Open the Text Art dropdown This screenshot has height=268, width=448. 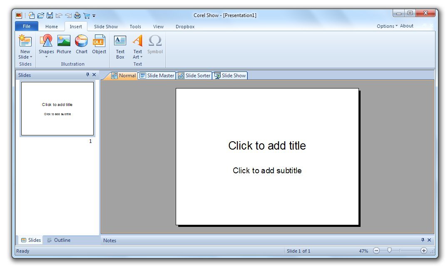[x=138, y=57]
